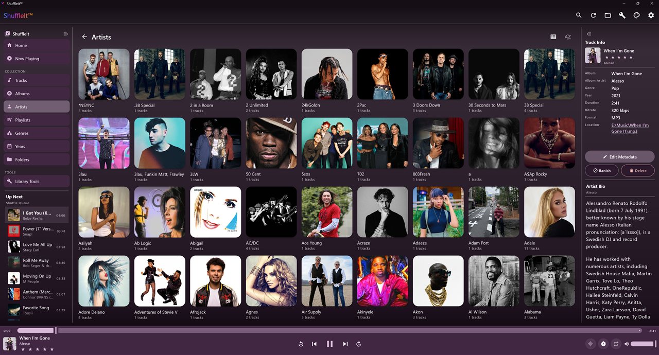Viewport: 659px width, 355px height.
Task: Select Playlists in sidebar
Action: 37,120
